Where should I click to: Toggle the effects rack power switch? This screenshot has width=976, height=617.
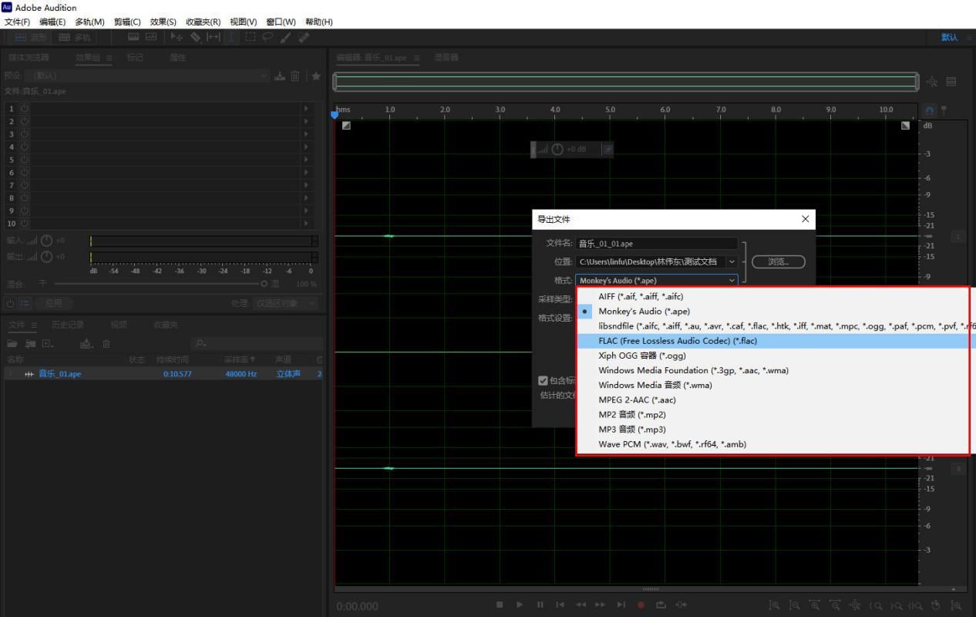(x=8, y=302)
